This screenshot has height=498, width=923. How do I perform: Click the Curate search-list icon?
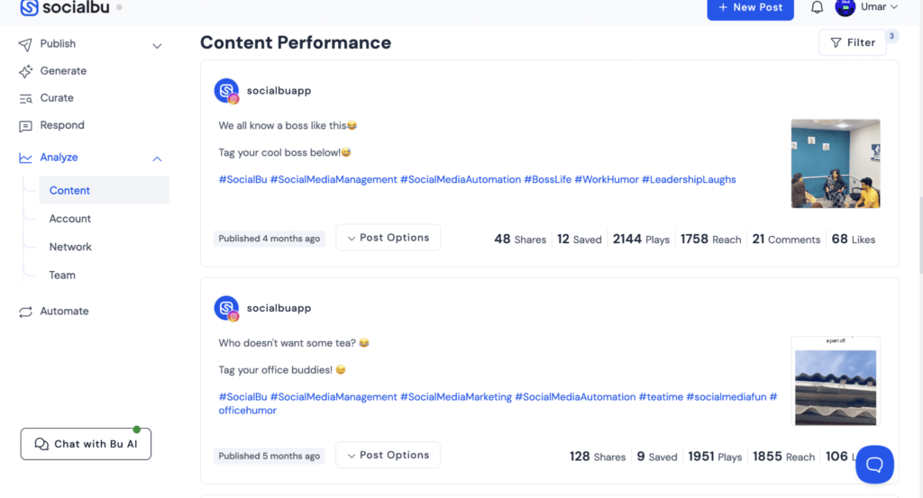25,98
